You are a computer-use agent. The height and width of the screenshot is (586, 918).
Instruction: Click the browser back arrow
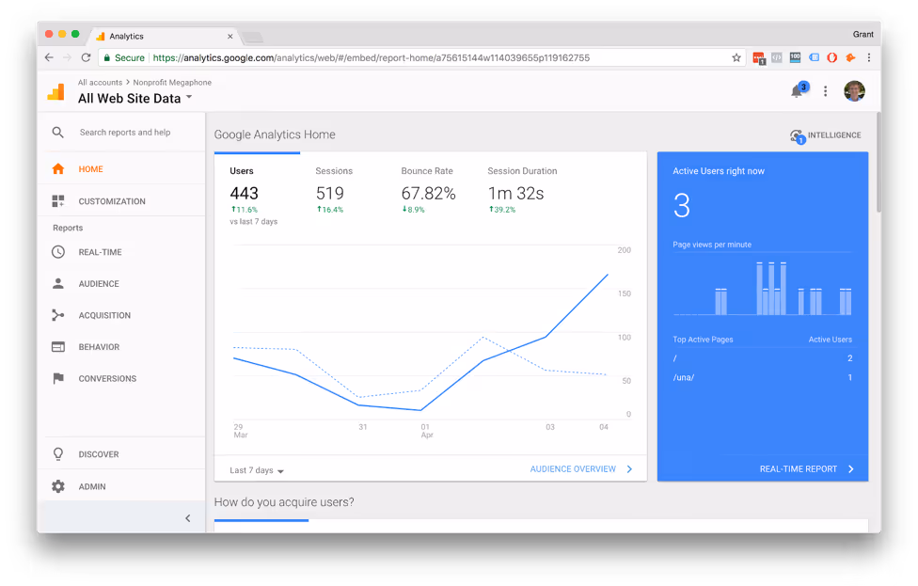49,57
